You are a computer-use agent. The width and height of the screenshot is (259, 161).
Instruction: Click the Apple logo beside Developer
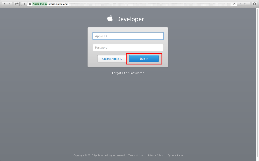tap(110, 18)
